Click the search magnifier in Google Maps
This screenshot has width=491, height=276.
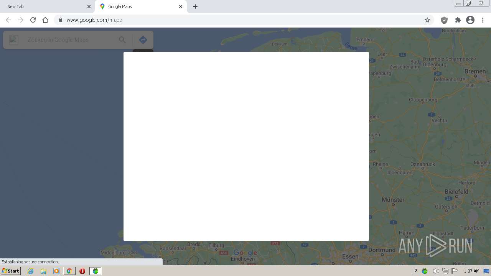click(122, 40)
